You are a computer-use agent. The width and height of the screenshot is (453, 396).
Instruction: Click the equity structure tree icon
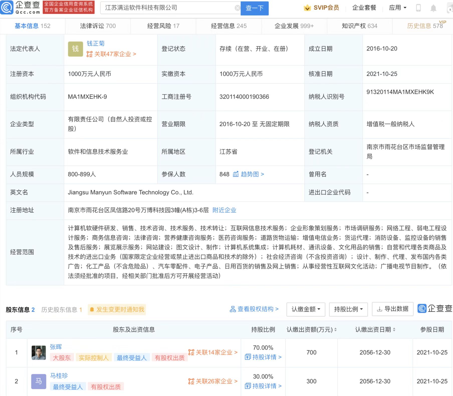click(x=233, y=309)
